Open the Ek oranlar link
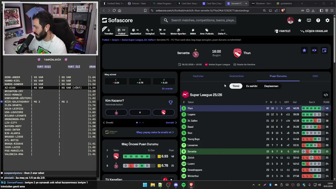The image size is (336, 189). [x=167, y=89]
